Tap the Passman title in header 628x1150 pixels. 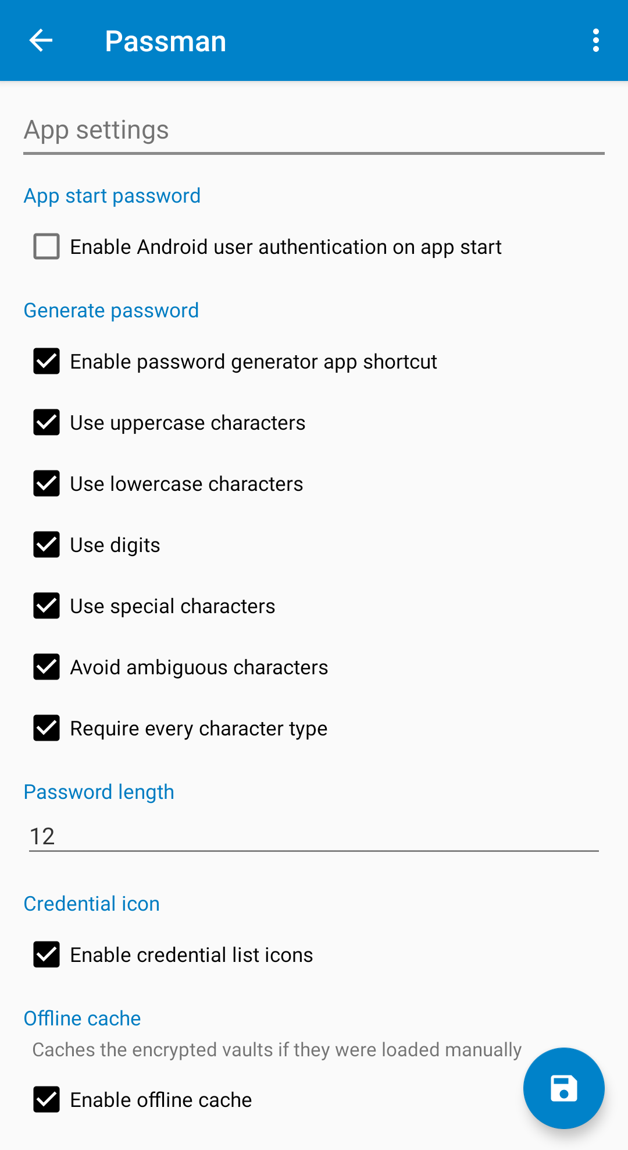coord(166,41)
